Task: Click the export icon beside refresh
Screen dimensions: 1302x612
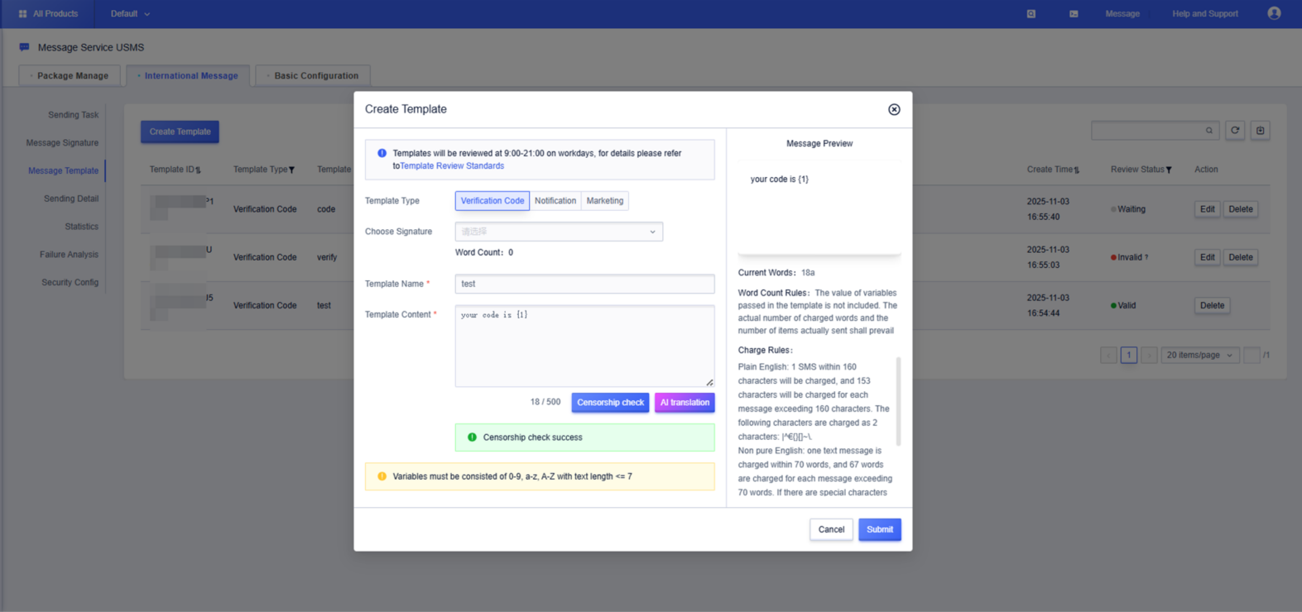Action: (x=1260, y=131)
